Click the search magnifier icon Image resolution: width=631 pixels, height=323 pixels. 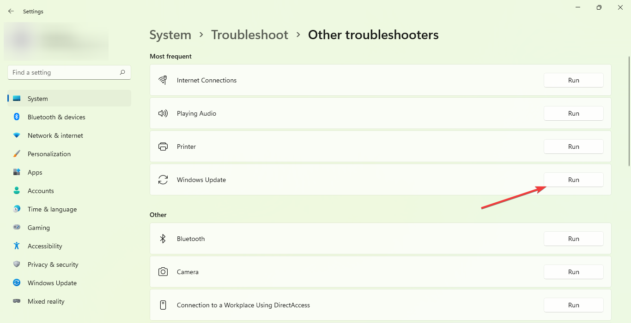(122, 72)
